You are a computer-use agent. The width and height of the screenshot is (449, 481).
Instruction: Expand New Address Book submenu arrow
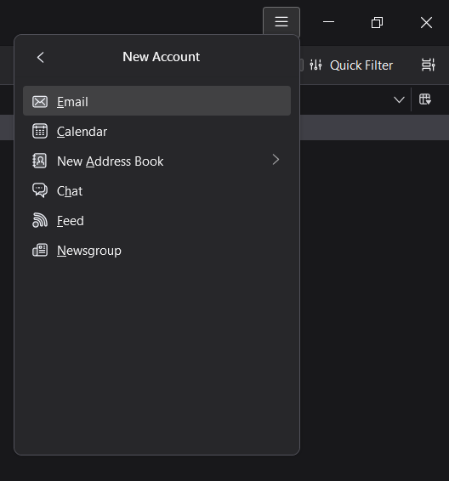click(276, 160)
